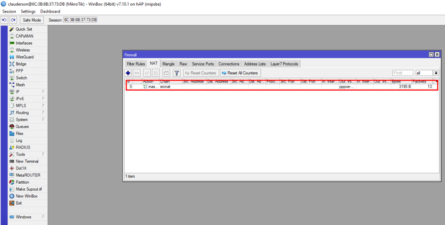This screenshot has height=225, width=445.
Task: Click the comment icon in Firewall toolbar
Action: pyautogui.click(x=166, y=73)
